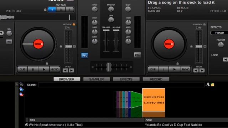Image resolution: width=228 pixels, height=128 pixels.
Task: Click the right deck pitch slider handle
Action: click(x=199, y=47)
